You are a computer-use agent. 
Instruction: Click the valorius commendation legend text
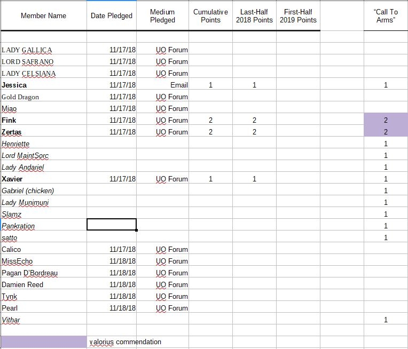125,342
